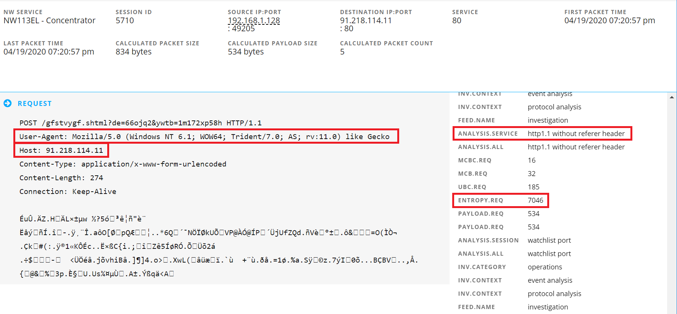Click the scroll up arrow in metadata panel

point(671,98)
